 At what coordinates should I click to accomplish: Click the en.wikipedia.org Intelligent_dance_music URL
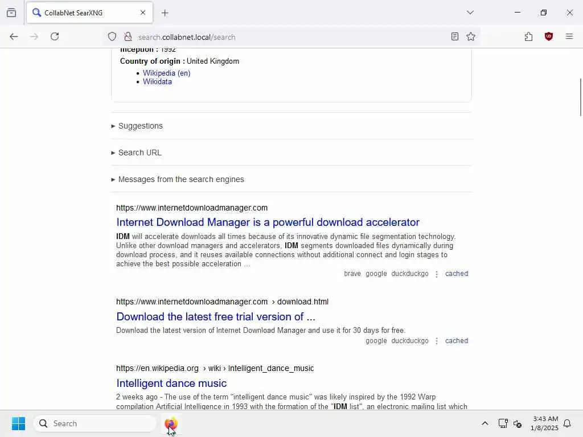point(215,368)
